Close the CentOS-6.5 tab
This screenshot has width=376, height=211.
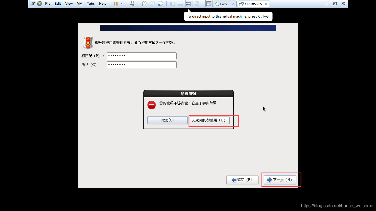click(266, 4)
